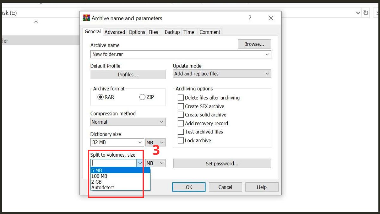Image resolution: width=380 pixels, height=214 pixels.
Task: Enable Add recovery record checkbox
Action: pyautogui.click(x=180, y=123)
